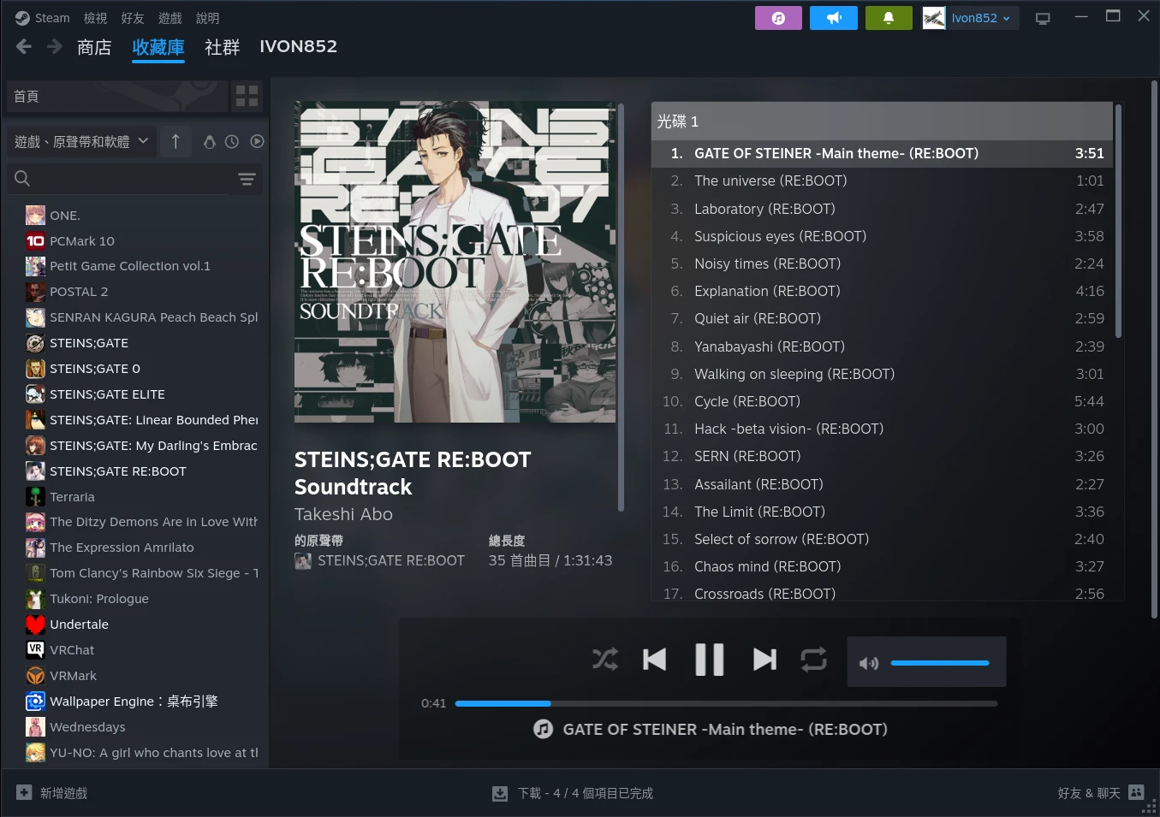Open the IVON852 profile tab

click(x=299, y=47)
